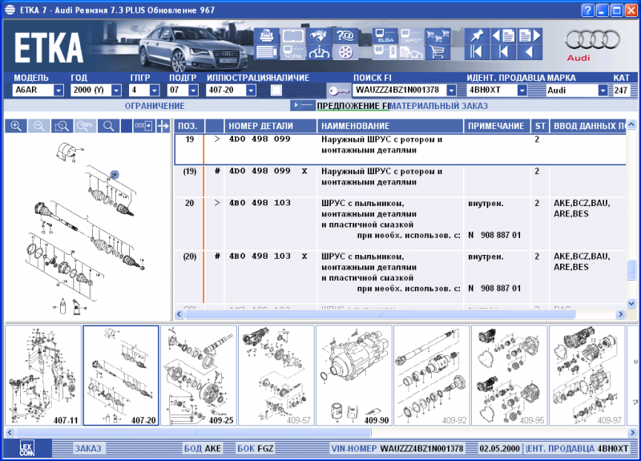This screenshot has width=641, height=461.
Task: Open the single shopping cart icon
Action: click(x=437, y=52)
